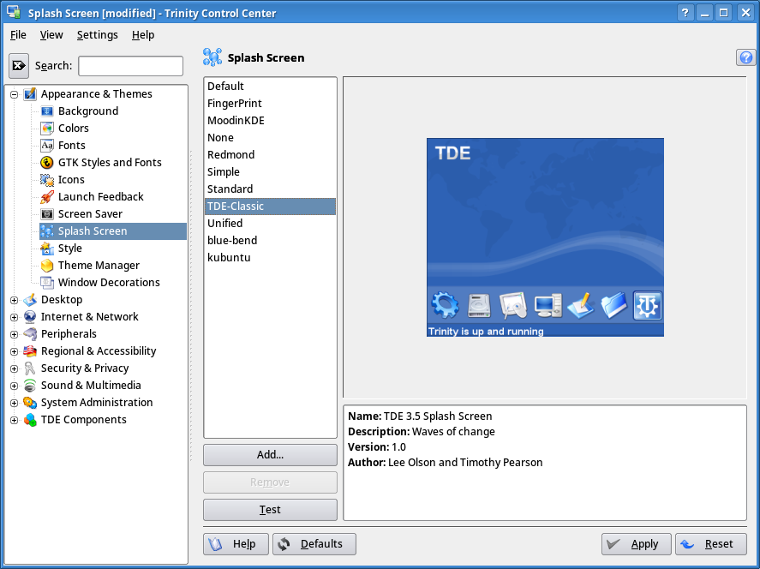
Task: Click the Theme Manager icon
Action: (47, 265)
